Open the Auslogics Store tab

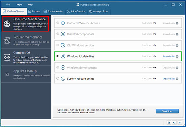pyautogui.click(x=99, y=11)
